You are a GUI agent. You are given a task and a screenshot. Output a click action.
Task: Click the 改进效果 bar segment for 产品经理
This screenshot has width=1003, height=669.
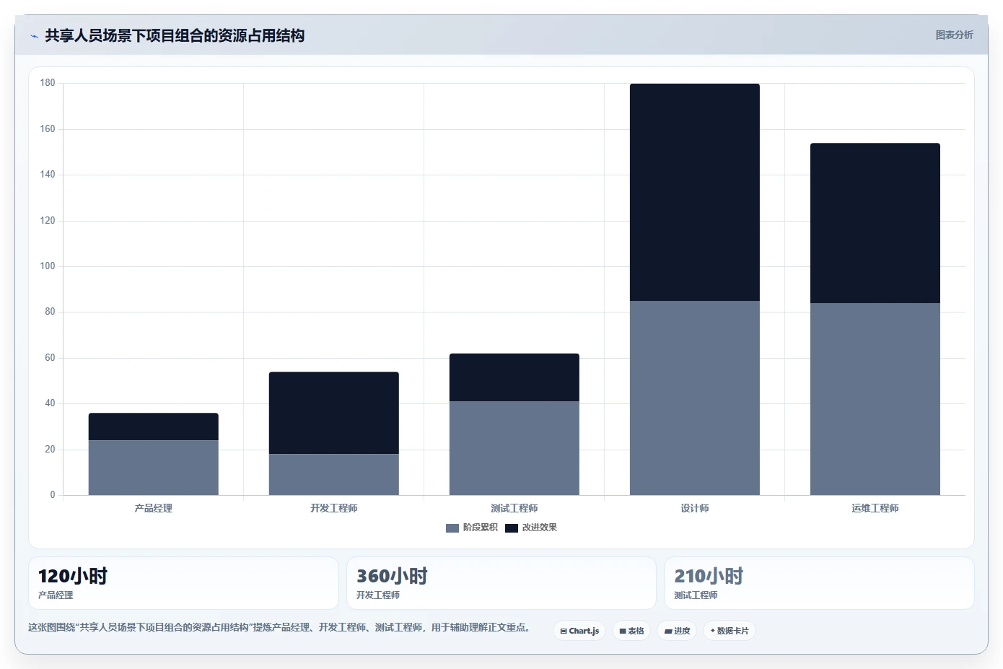(154, 427)
